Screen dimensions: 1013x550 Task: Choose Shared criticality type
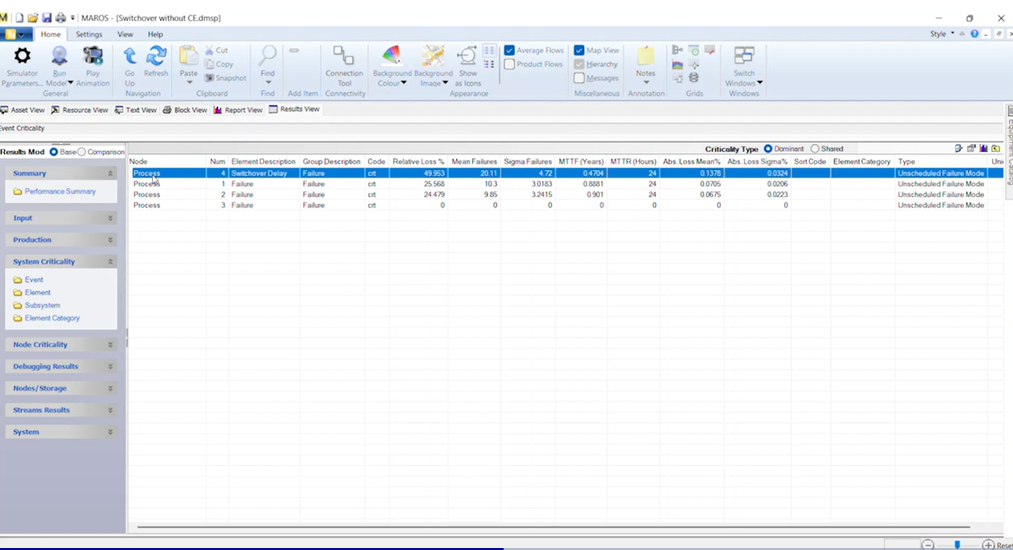815,149
